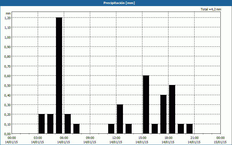232x145 pixels.
Task: Click the 0,50 mm bar at 18:00
Action: coord(172,109)
